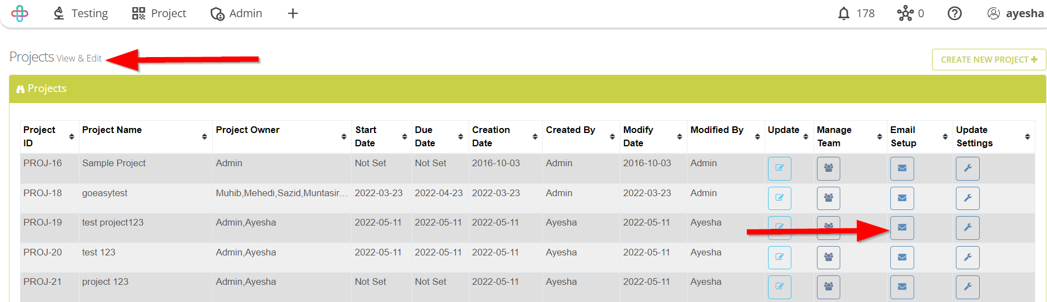Screen dimensions: 1047x302
Task: Sort table by Project ID column
Action: coord(49,136)
